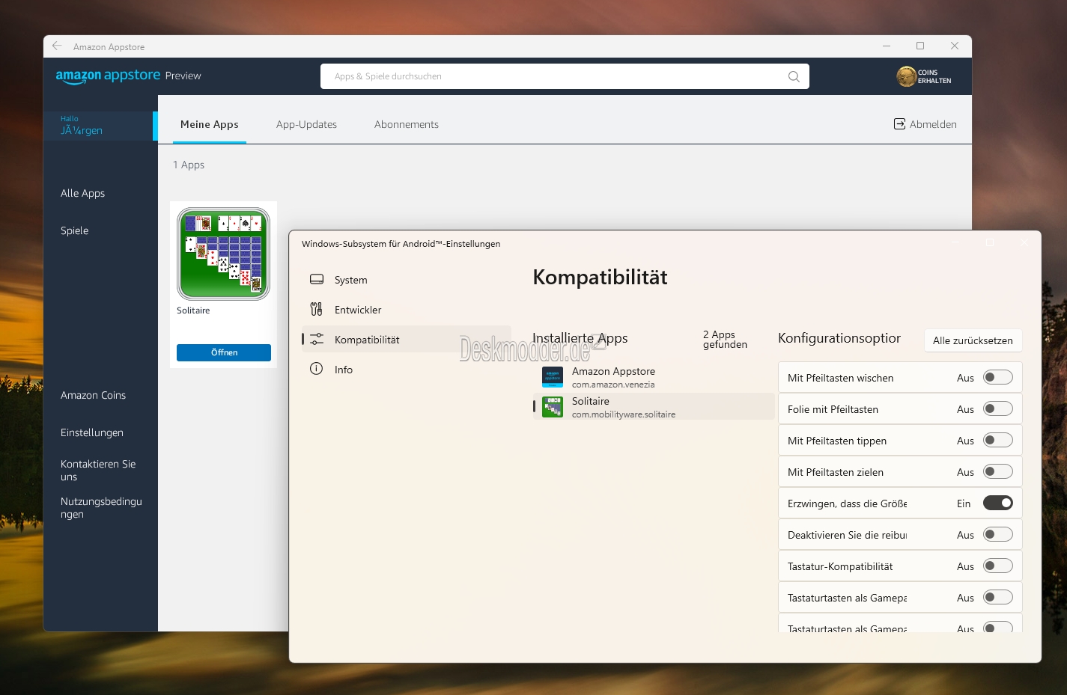
Task: Open Amazon Coins in sidebar
Action: 93,395
